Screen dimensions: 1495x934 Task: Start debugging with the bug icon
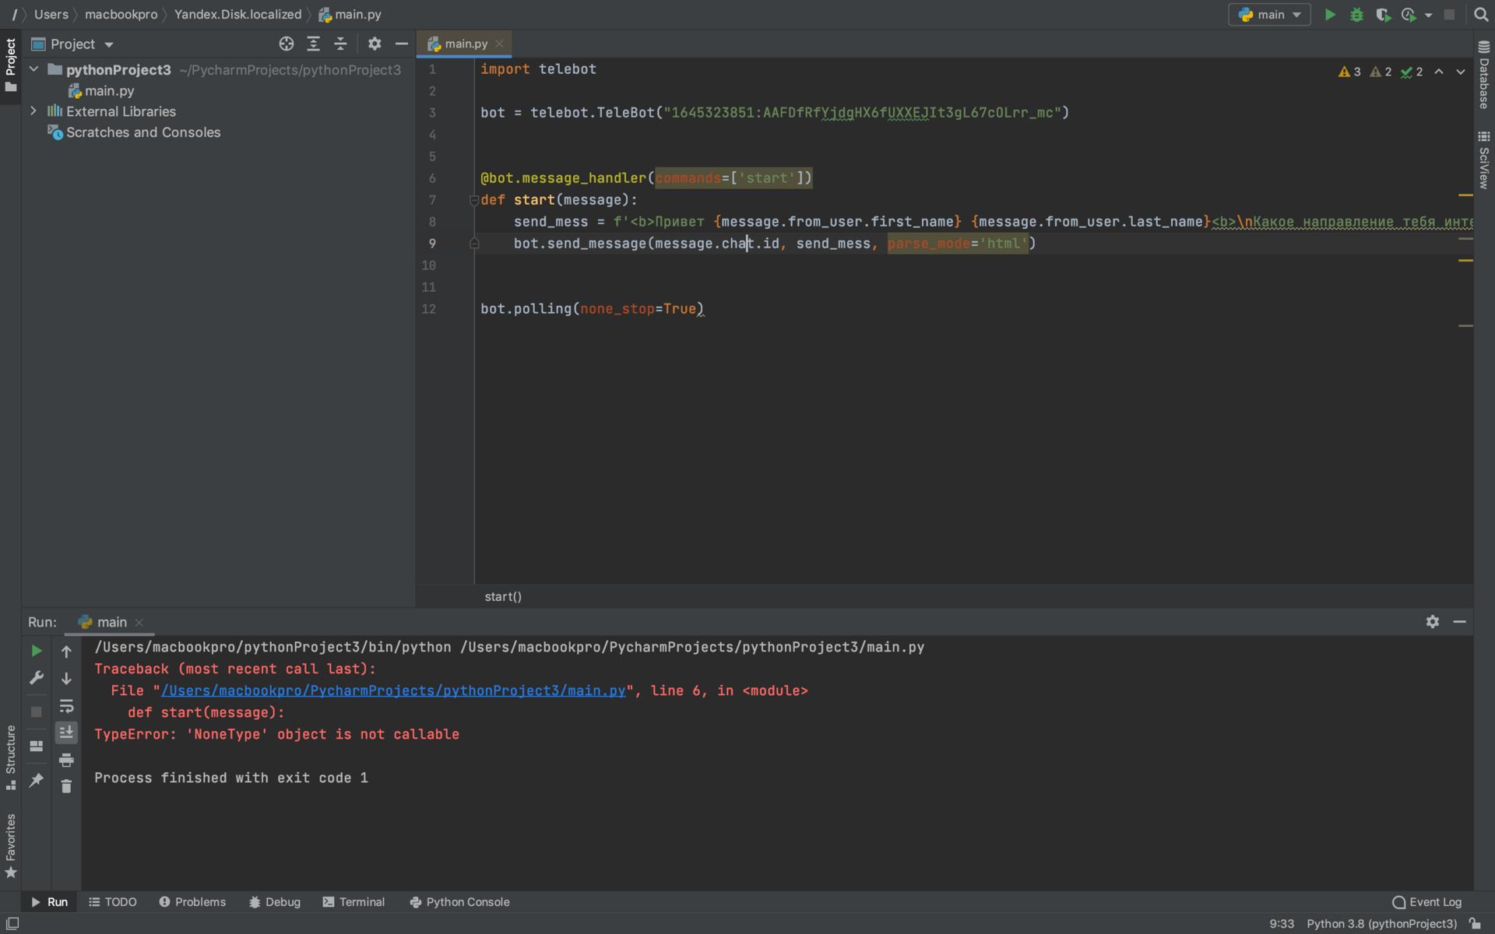1356,15
